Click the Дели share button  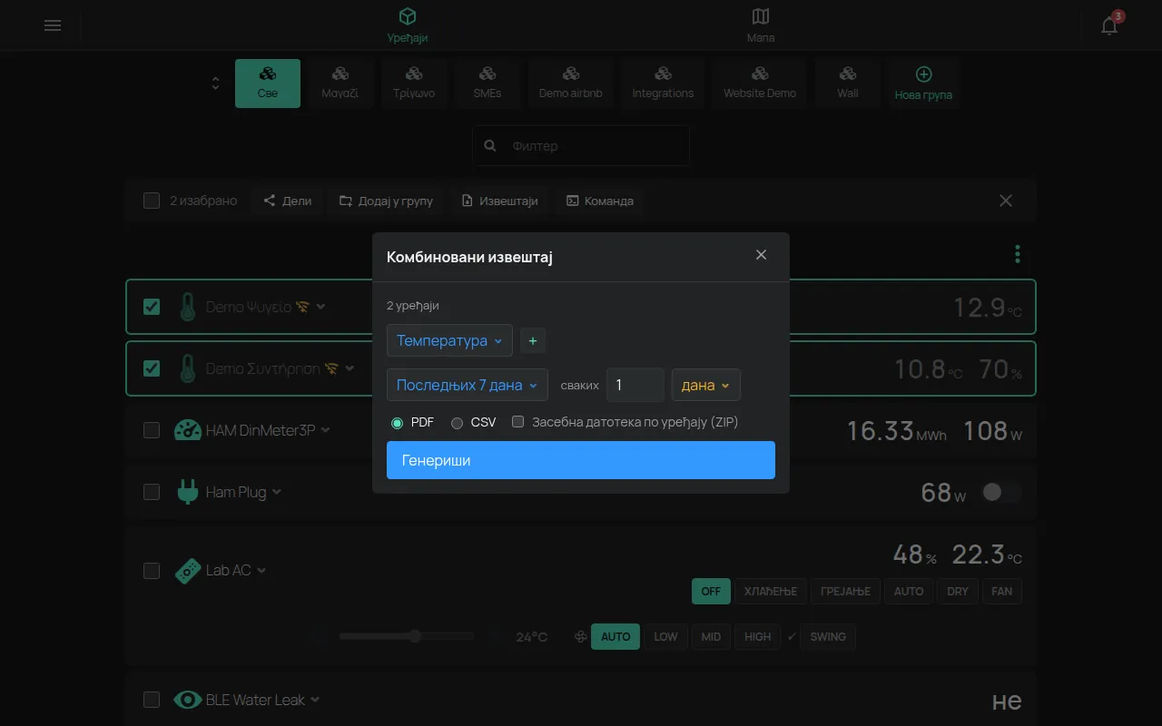click(287, 201)
